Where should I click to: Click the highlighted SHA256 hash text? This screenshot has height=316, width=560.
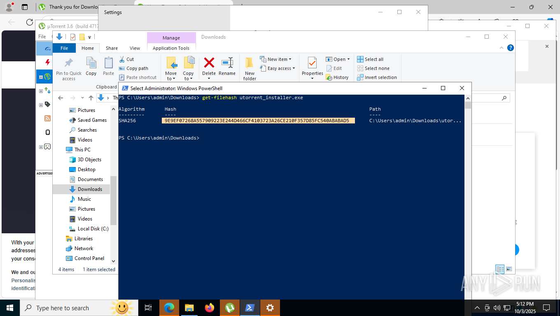point(258,121)
